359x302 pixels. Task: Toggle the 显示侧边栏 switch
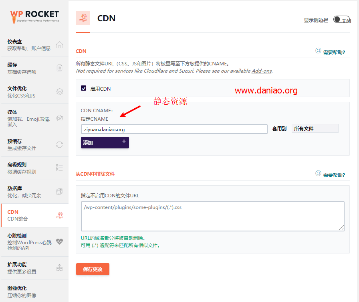pos(342,20)
